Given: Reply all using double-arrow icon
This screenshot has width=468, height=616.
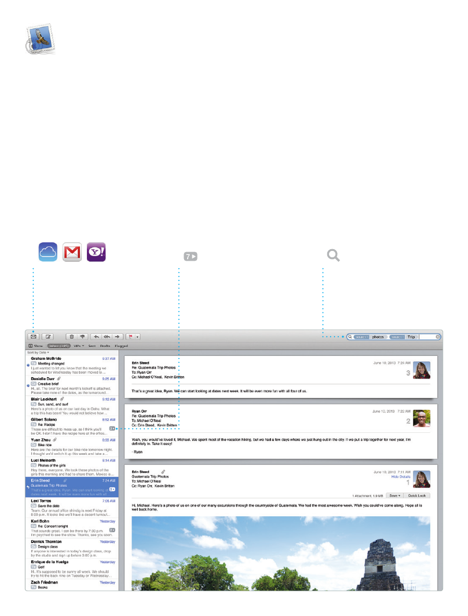Looking at the screenshot, I should pos(107,337).
